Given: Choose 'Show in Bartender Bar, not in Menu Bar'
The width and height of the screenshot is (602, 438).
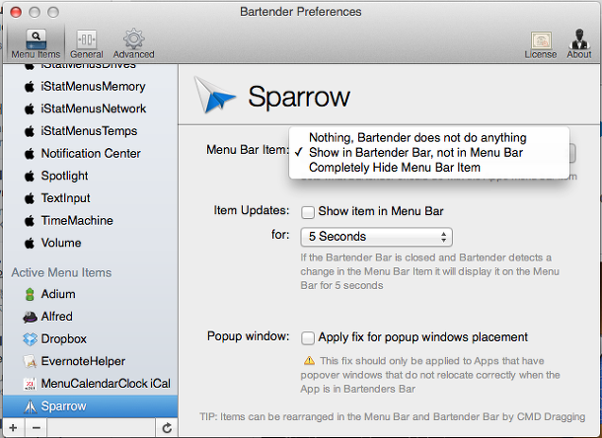Looking at the screenshot, I should (x=429, y=152).
